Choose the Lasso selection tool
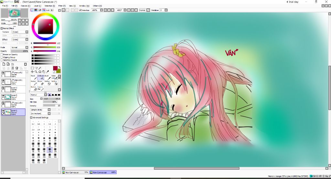 tap(36, 68)
